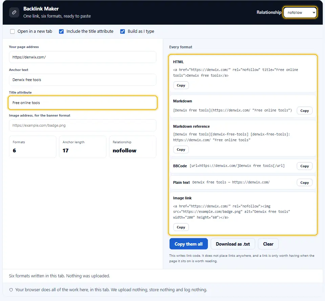Click the Every format heading
Viewport: 325px width, 301px height.
(x=180, y=47)
